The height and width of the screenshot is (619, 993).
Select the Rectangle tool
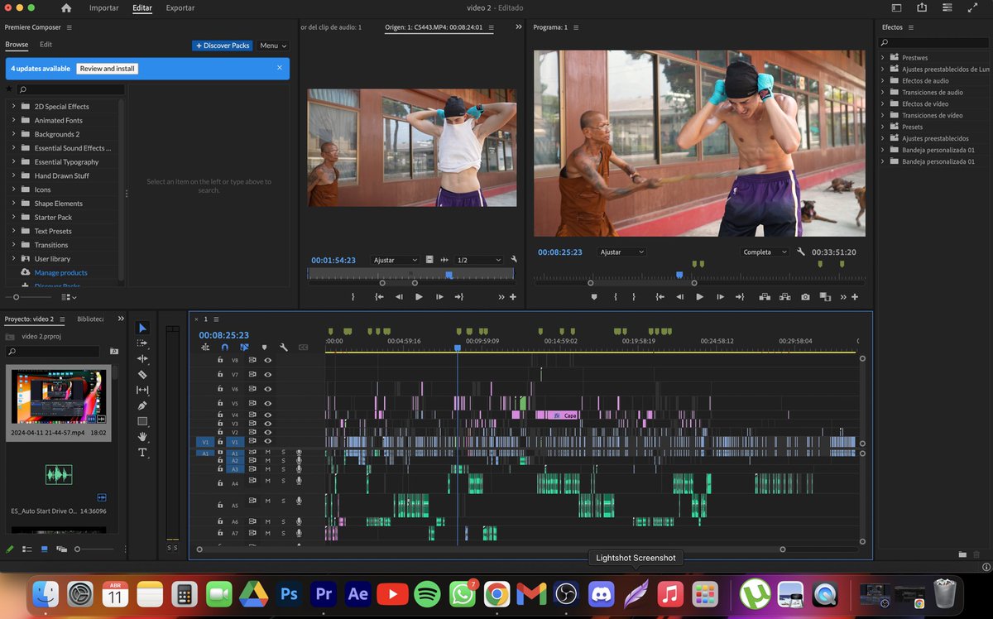(x=142, y=421)
